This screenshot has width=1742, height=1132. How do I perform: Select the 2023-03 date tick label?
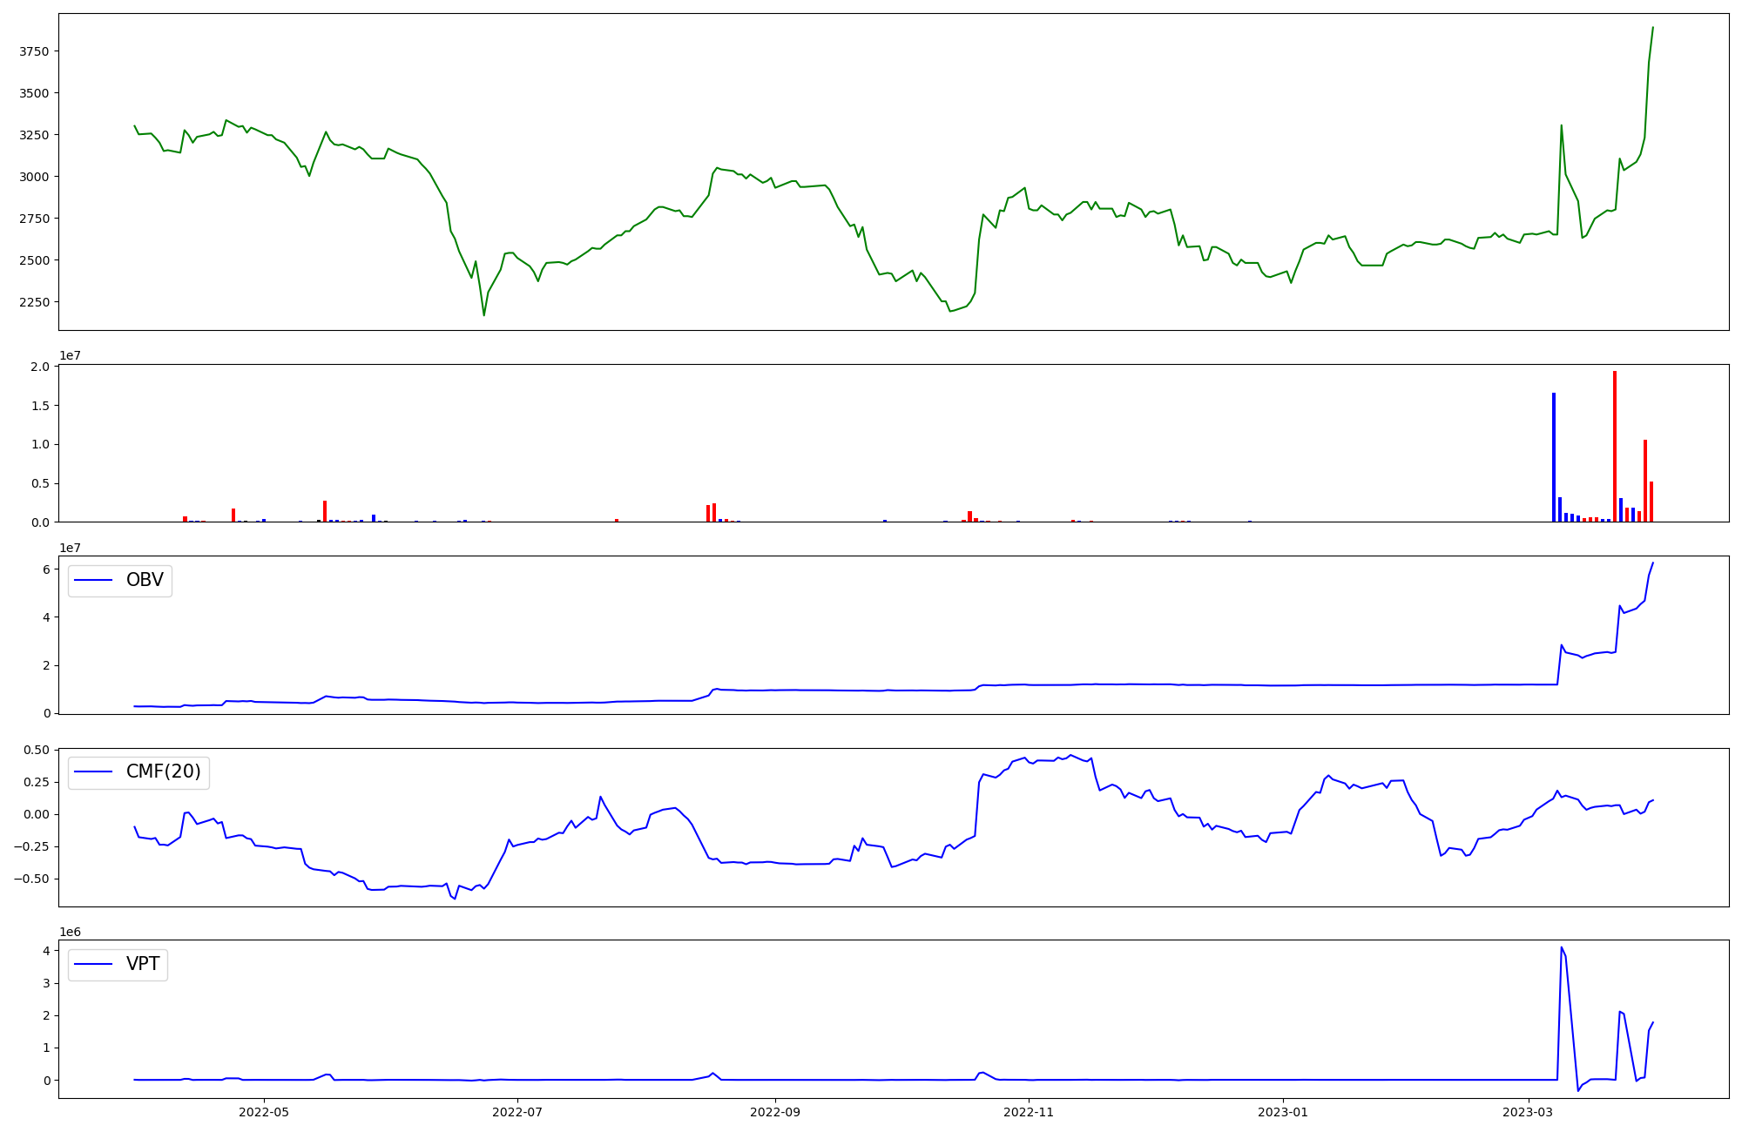(1529, 1112)
